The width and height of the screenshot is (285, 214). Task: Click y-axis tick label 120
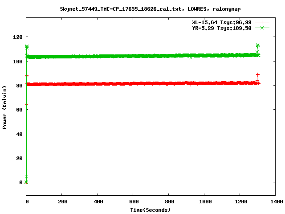click(18, 37)
